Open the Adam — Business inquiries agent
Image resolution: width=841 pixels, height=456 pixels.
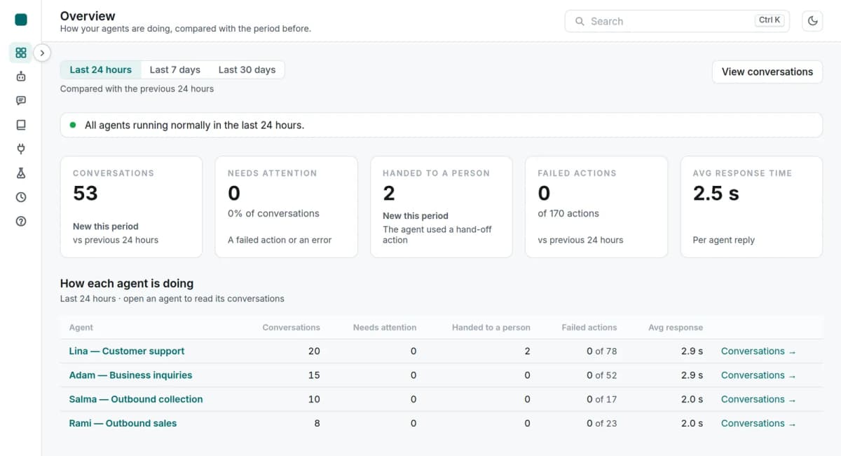(130, 375)
